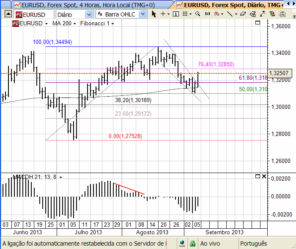Click clipboard chart template icon

pos(282,14)
